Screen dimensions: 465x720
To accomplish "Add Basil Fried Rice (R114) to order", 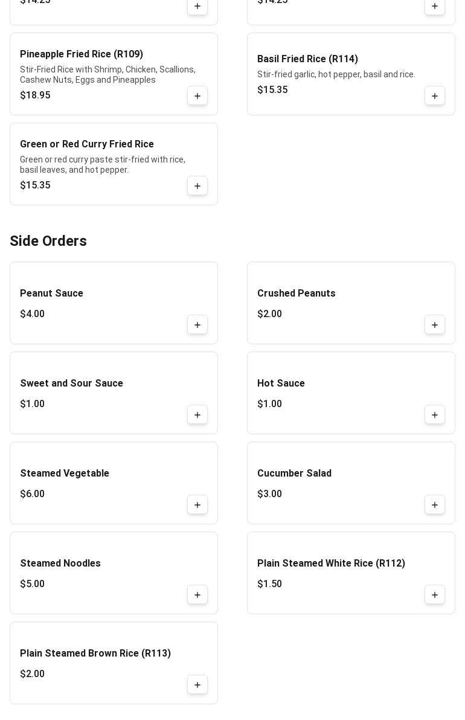I will pos(435,96).
